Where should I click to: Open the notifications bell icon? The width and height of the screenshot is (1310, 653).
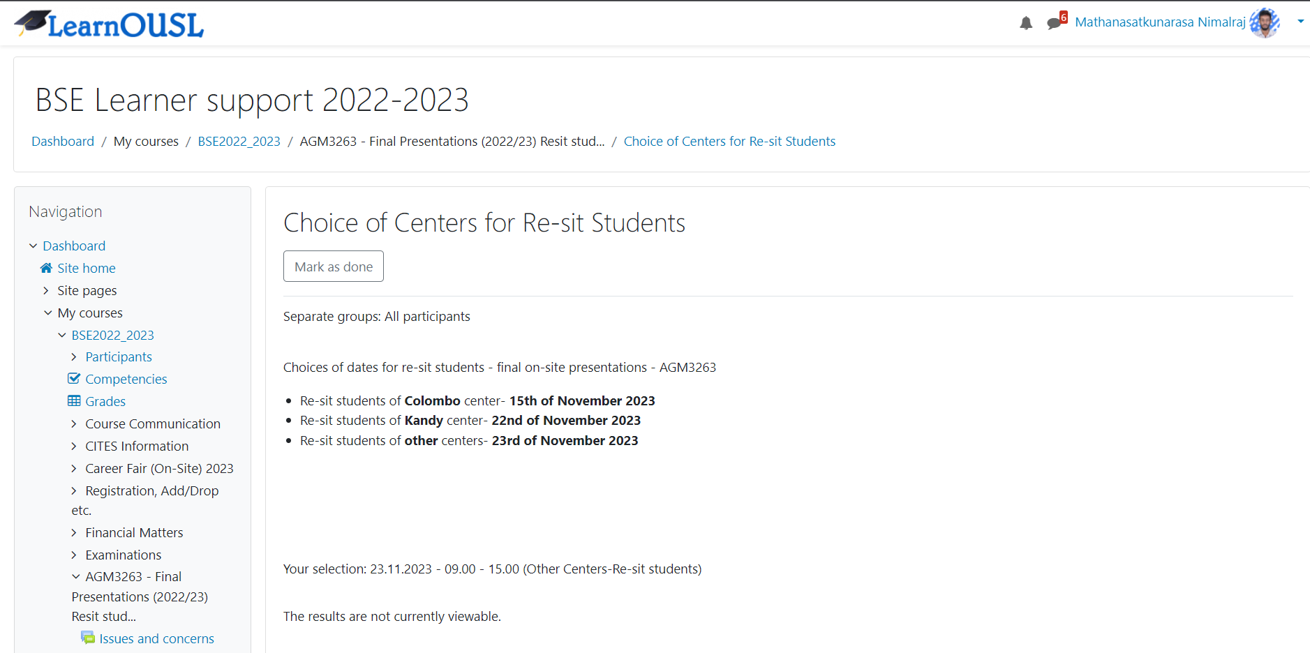click(x=1025, y=23)
